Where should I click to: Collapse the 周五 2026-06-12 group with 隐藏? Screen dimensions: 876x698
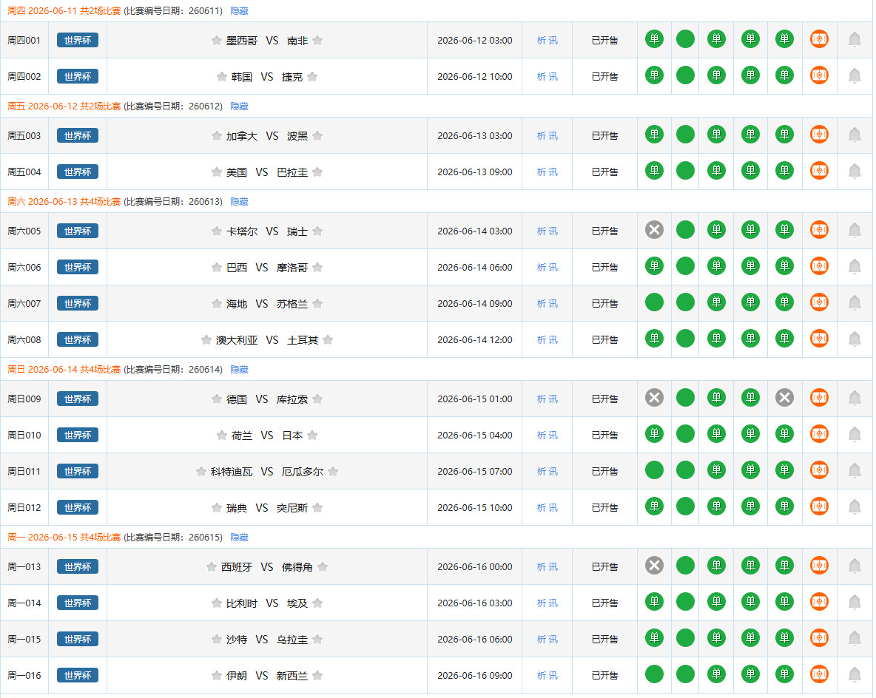coord(239,106)
